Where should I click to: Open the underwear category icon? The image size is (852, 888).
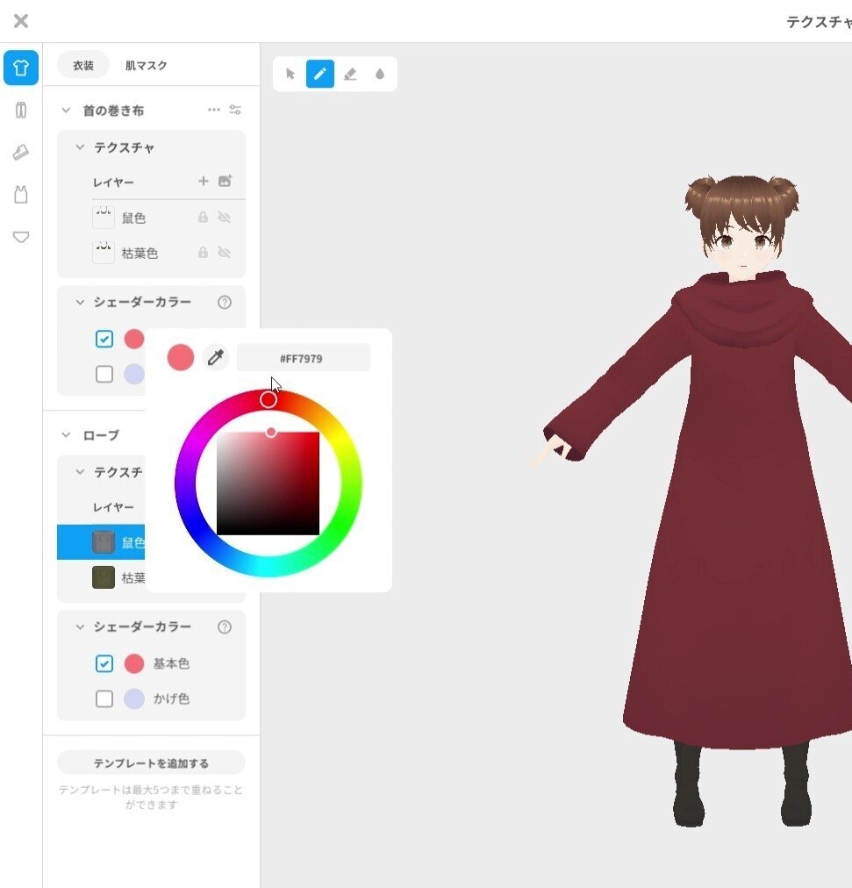[x=21, y=237]
